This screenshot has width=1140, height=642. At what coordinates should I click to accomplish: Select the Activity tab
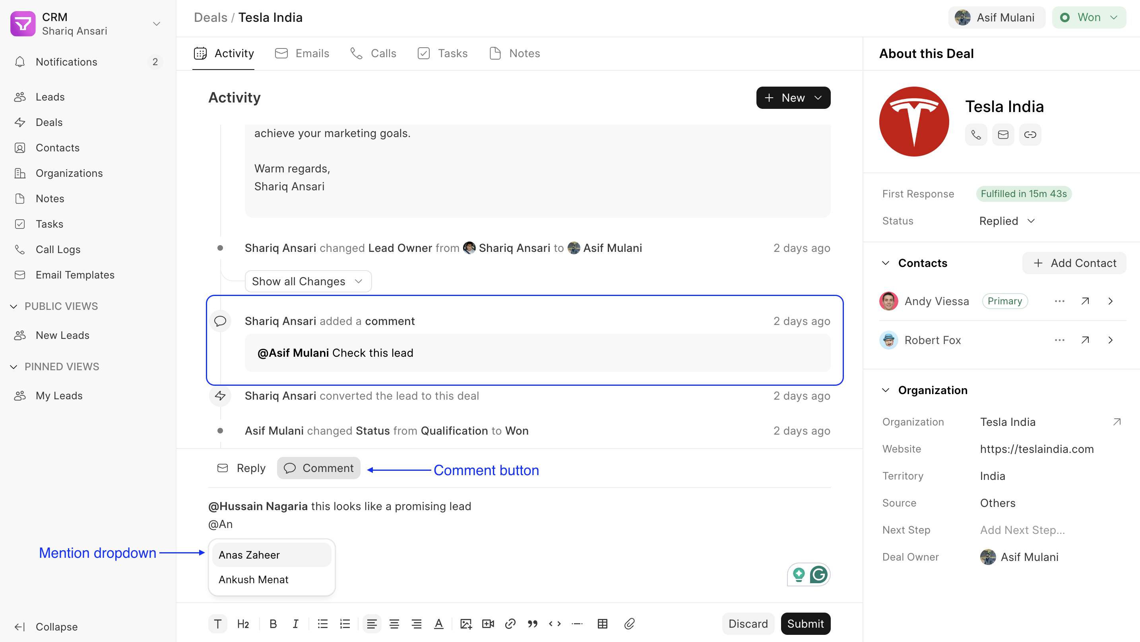click(223, 53)
